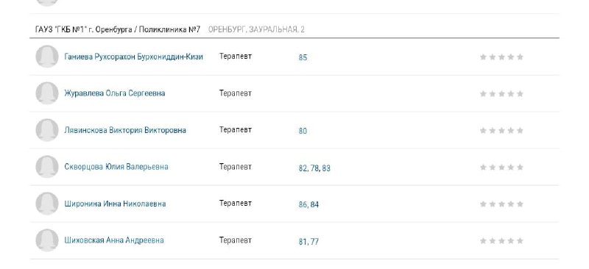Click avatar icon of Широнина Инна
The height and width of the screenshot is (269, 589).
coord(47,204)
